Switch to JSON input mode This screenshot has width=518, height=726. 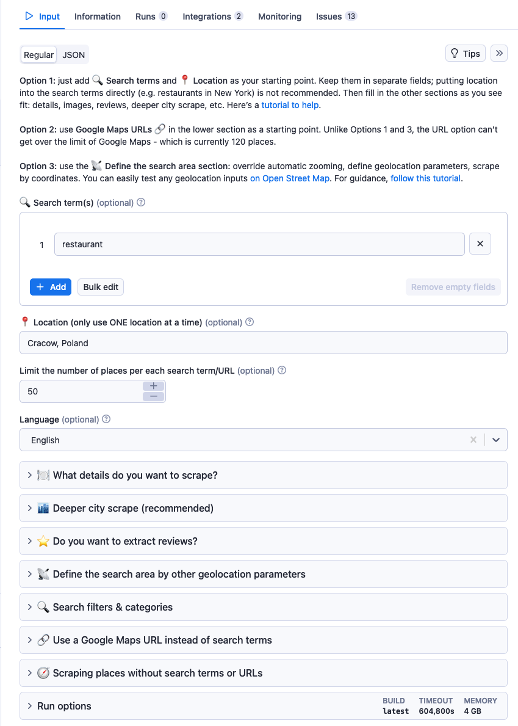click(73, 54)
